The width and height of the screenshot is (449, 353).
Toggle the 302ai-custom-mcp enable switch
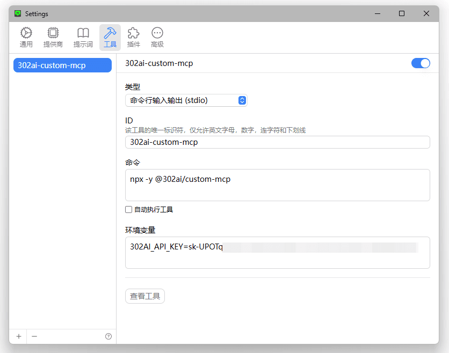[421, 63]
